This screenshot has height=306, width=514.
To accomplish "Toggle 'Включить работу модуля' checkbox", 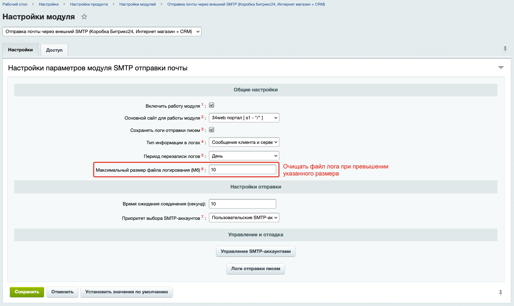I will coord(212,105).
